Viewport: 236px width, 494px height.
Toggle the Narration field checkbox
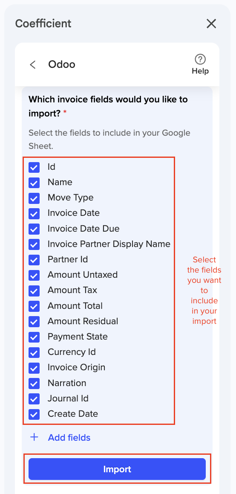click(34, 383)
